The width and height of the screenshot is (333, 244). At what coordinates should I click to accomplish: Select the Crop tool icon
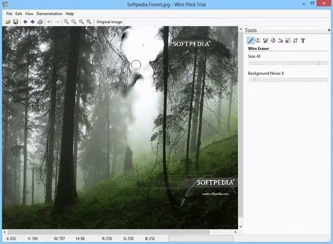tap(296, 40)
